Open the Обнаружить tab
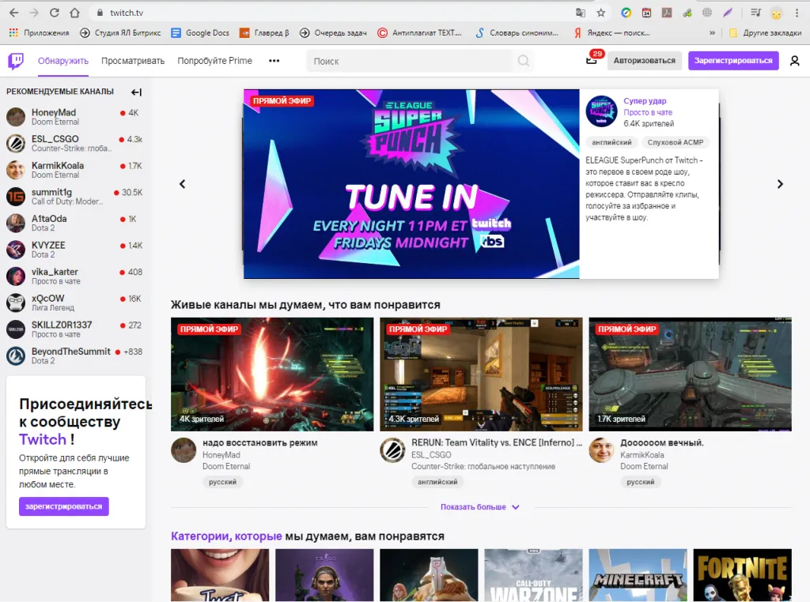 63,61
